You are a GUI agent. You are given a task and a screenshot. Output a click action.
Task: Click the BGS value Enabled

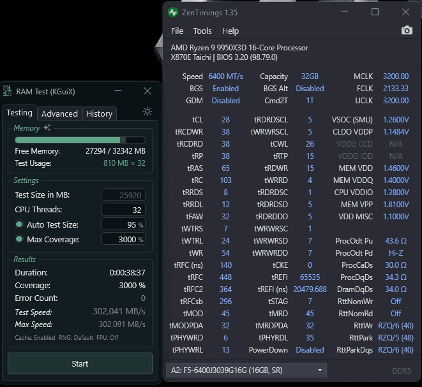(x=225, y=89)
